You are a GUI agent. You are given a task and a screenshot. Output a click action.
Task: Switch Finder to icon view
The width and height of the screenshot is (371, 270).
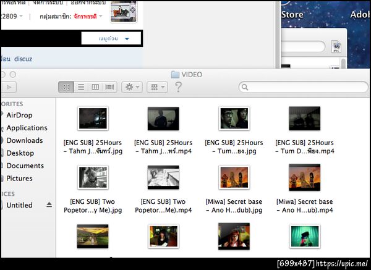(66, 87)
